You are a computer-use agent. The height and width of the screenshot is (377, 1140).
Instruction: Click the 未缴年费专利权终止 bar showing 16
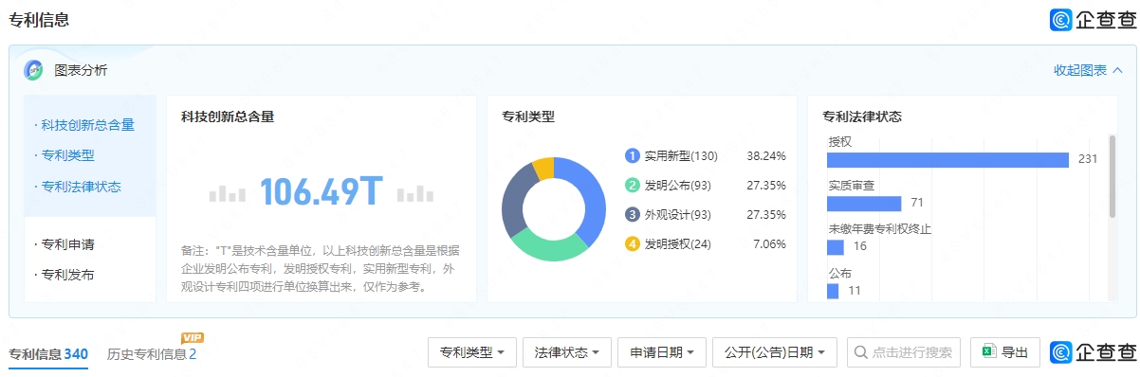click(x=836, y=247)
